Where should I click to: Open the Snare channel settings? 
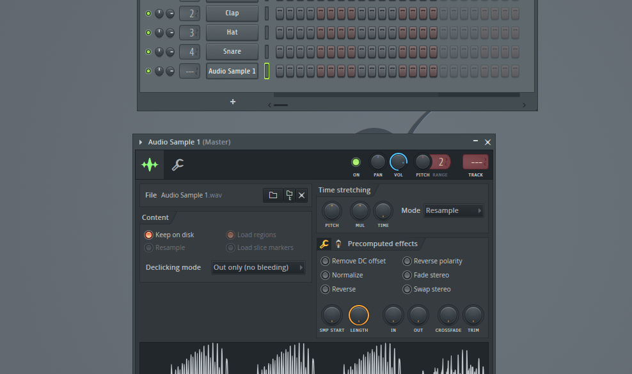[232, 52]
